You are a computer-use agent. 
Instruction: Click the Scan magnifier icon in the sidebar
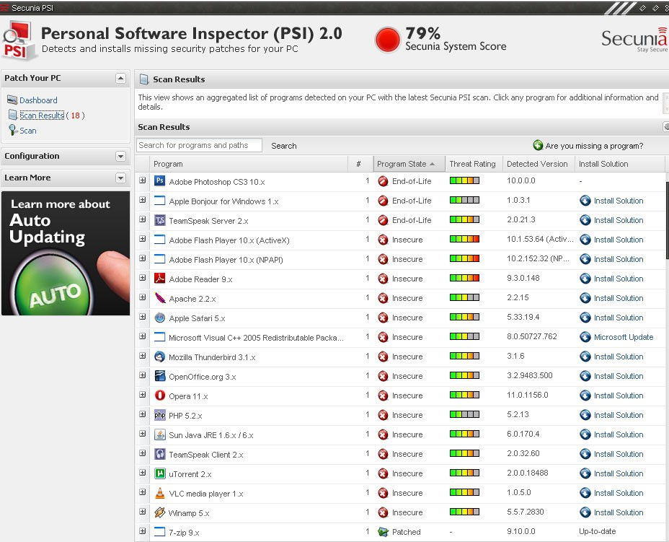click(x=13, y=130)
